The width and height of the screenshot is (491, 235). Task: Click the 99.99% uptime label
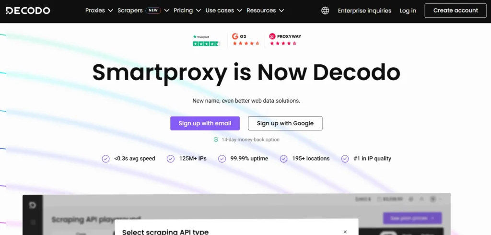click(x=249, y=159)
